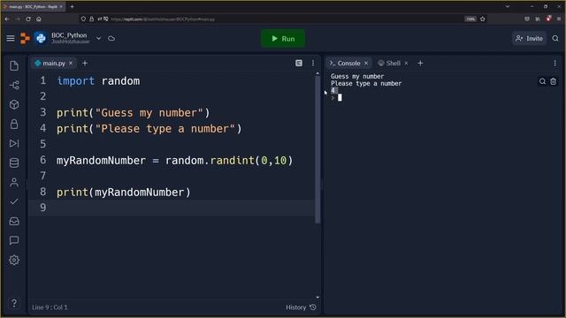The width and height of the screenshot is (566, 318).
Task: Click the zoom level indicator in address bar
Action: 470,19
